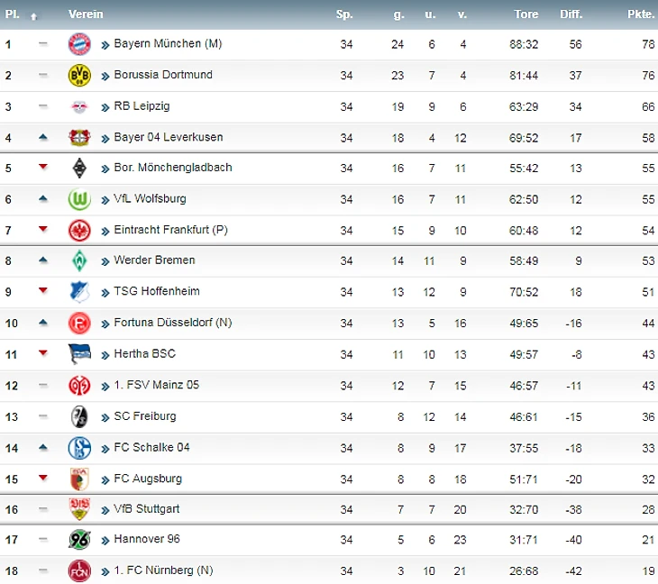This screenshot has width=658, height=584.
Task: Click the VfL Wolfsburg crest
Action: (79, 199)
